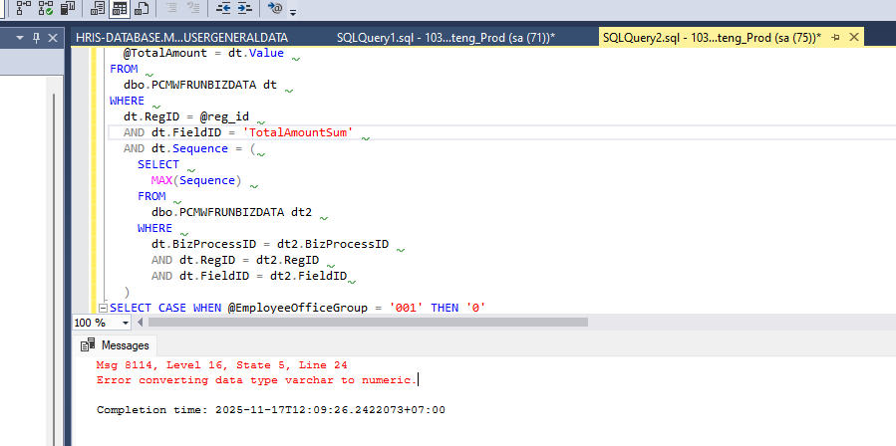The image size is (896, 446).
Task: Toggle Include Client Statistics icon
Action: coord(66,9)
